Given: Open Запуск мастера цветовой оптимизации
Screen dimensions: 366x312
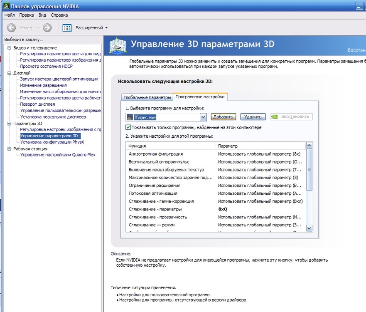Looking at the screenshot, I should (x=59, y=79).
